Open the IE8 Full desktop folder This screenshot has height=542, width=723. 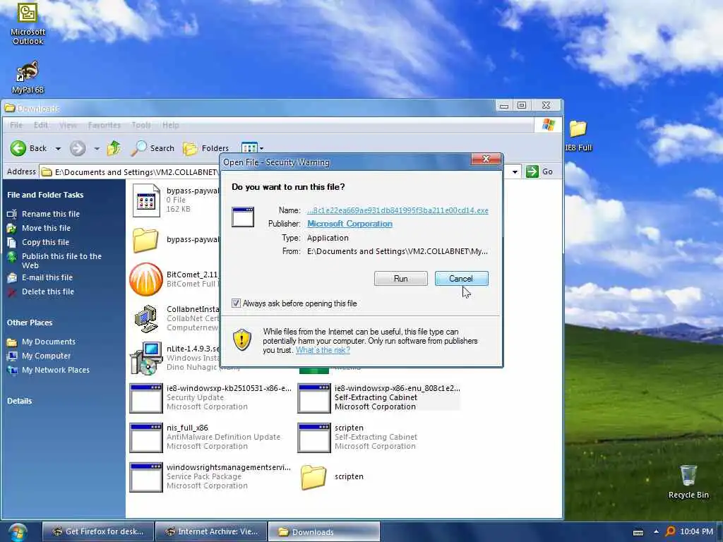(x=578, y=135)
